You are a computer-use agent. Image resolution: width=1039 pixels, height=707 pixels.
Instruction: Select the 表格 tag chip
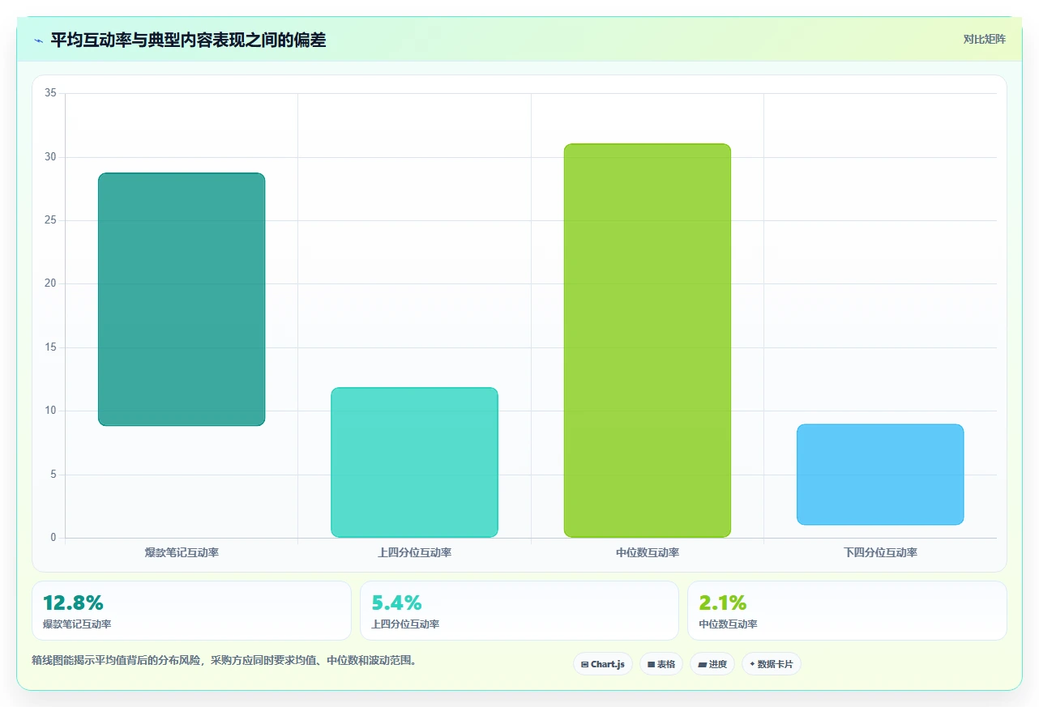(x=661, y=664)
